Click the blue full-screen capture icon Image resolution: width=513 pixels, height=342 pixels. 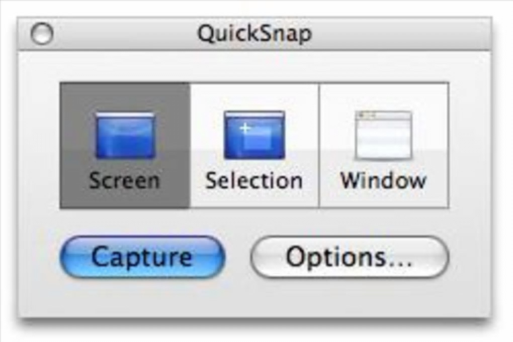(125, 136)
